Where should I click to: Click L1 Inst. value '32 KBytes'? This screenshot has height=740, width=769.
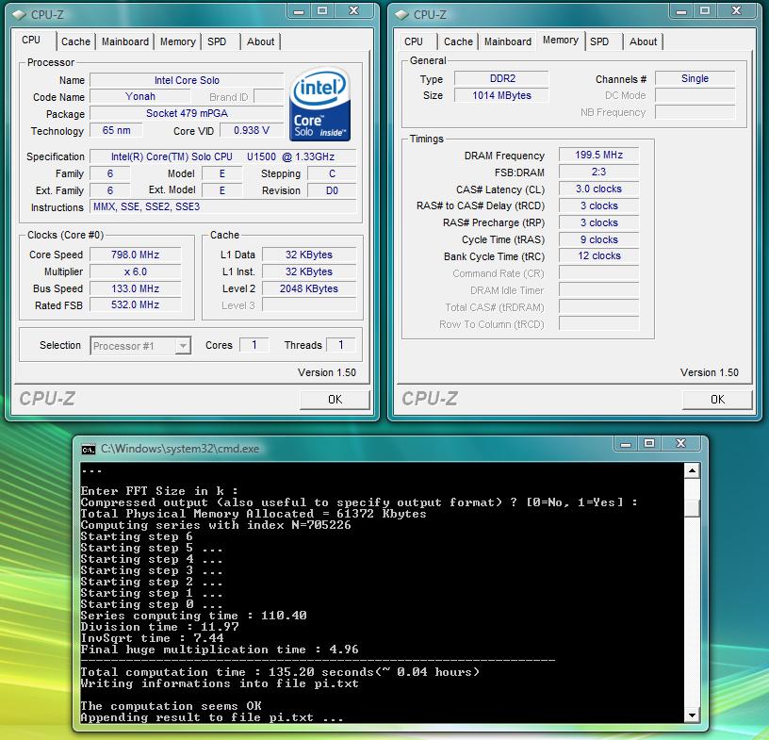(x=309, y=271)
